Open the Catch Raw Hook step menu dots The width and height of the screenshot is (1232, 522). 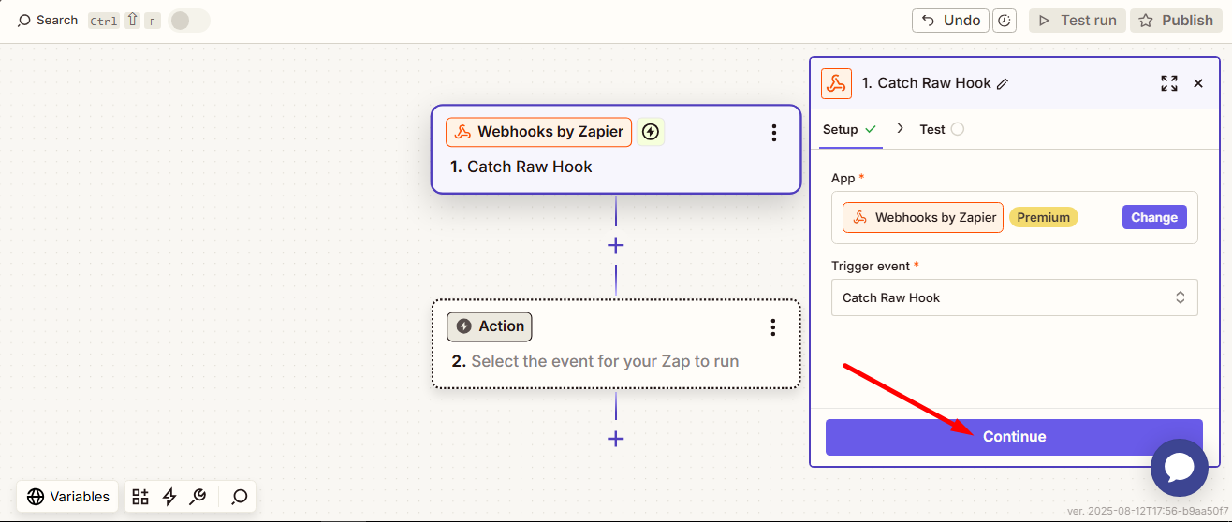[x=774, y=133]
